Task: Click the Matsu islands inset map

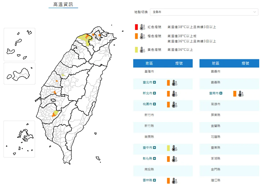Action: pyautogui.click(x=19, y=44)
